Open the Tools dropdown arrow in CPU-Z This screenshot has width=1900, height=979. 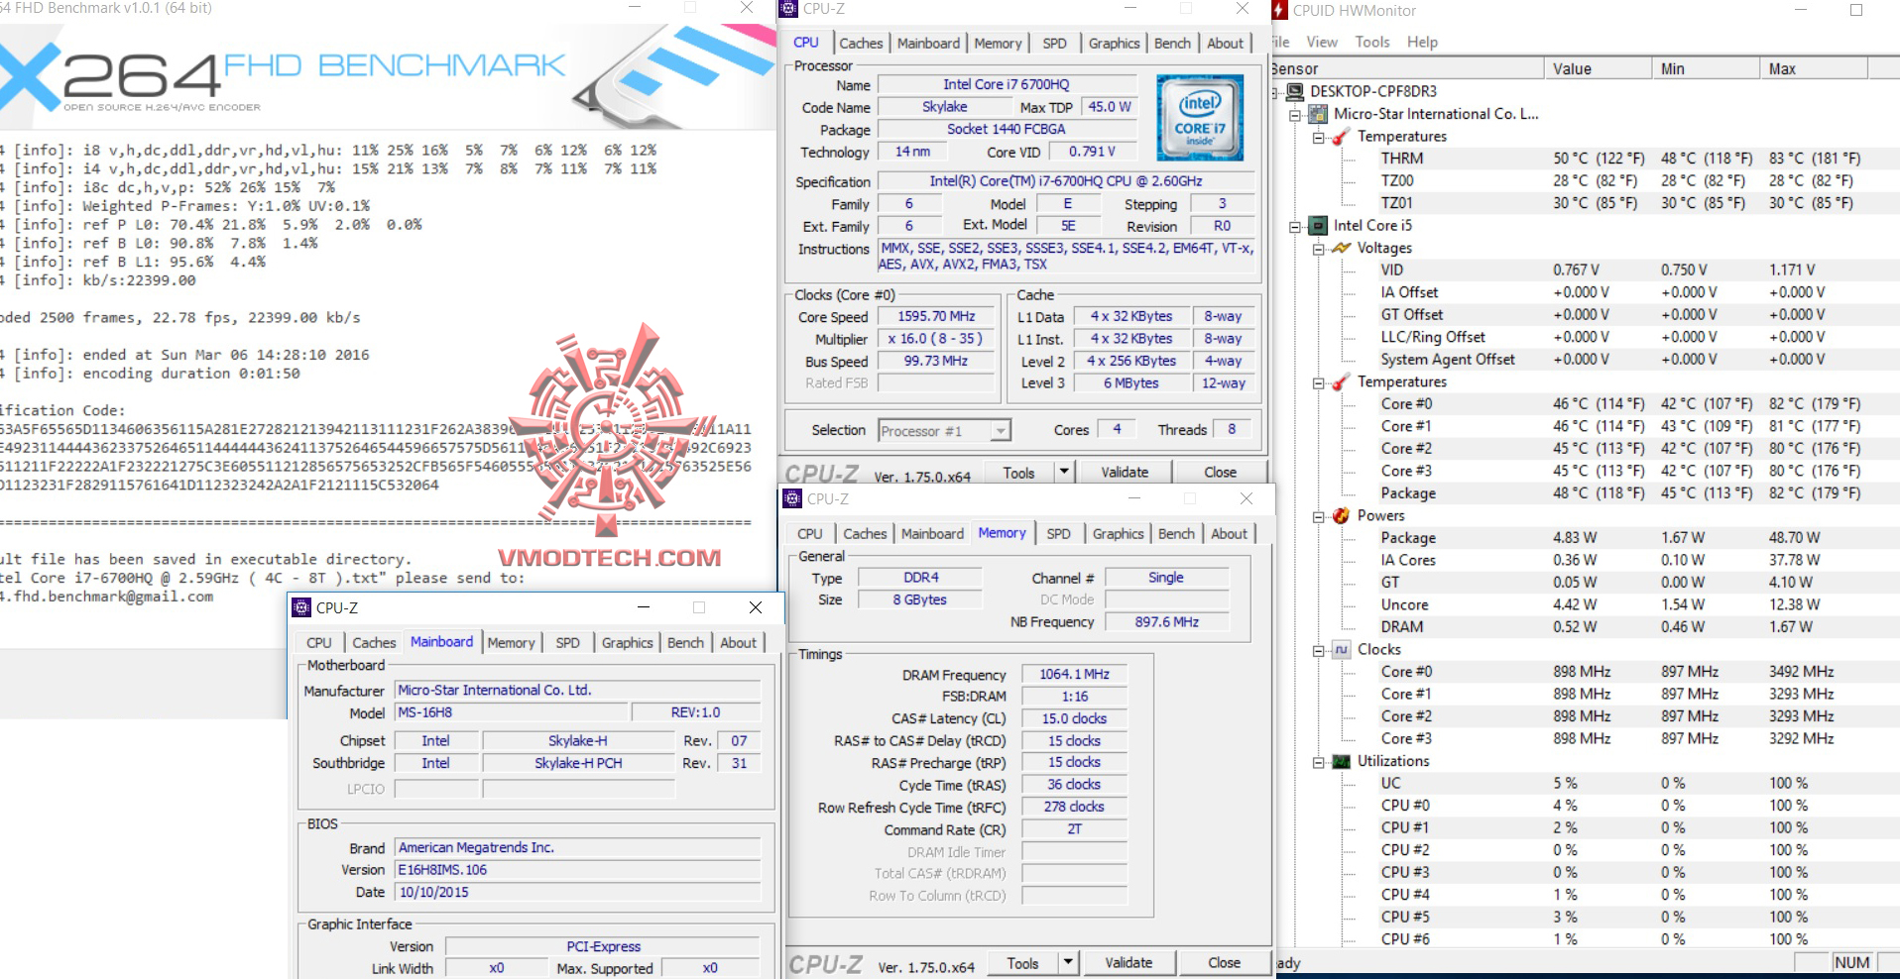point(1064,472)
